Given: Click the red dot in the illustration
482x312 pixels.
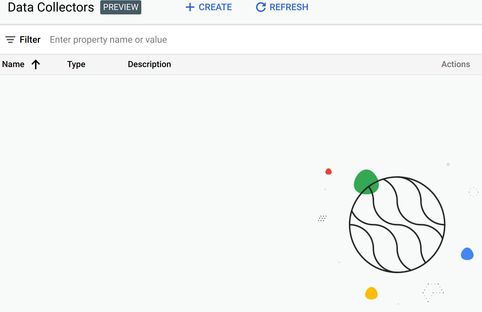Looking at the screenshot, I should coord(328,172).
